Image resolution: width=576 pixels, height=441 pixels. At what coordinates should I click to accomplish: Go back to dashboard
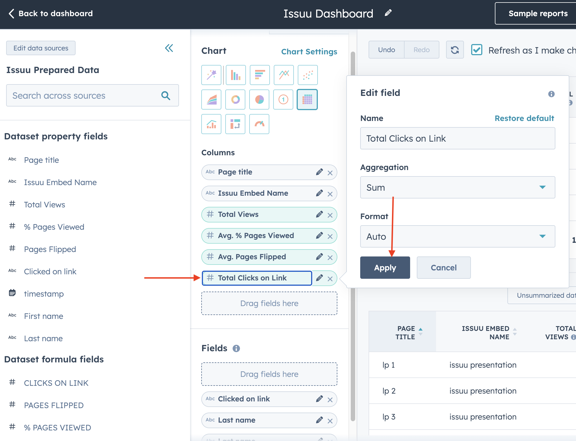[x=50, y=13]
